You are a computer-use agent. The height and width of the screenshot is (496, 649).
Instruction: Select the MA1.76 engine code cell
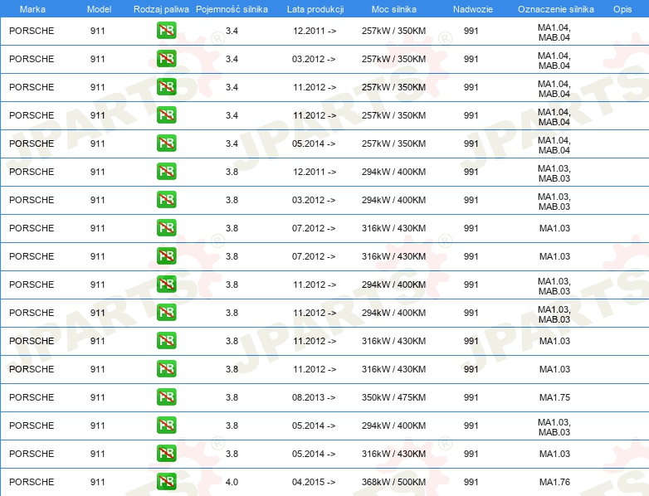tap(554, 482)
